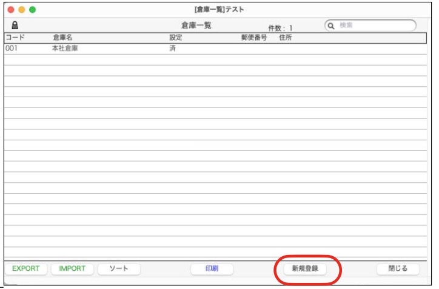Click the 倉庫名 column header

point(62,38)
